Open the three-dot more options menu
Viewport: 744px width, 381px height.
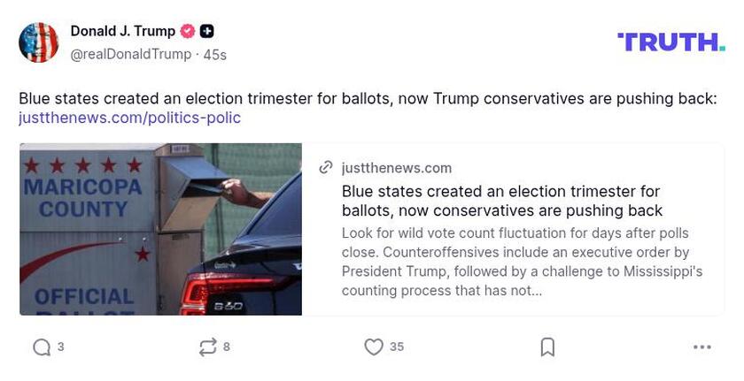[x=702, y=347]
